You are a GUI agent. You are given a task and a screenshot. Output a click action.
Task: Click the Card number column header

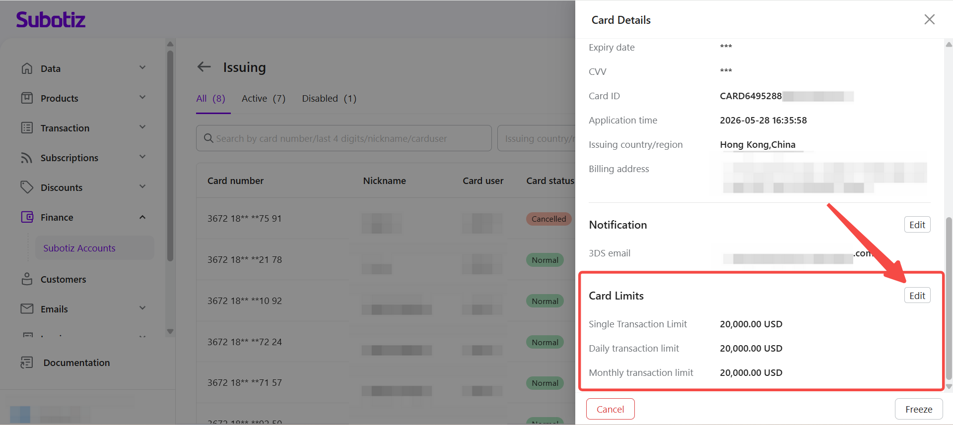(x=235, y=181)
